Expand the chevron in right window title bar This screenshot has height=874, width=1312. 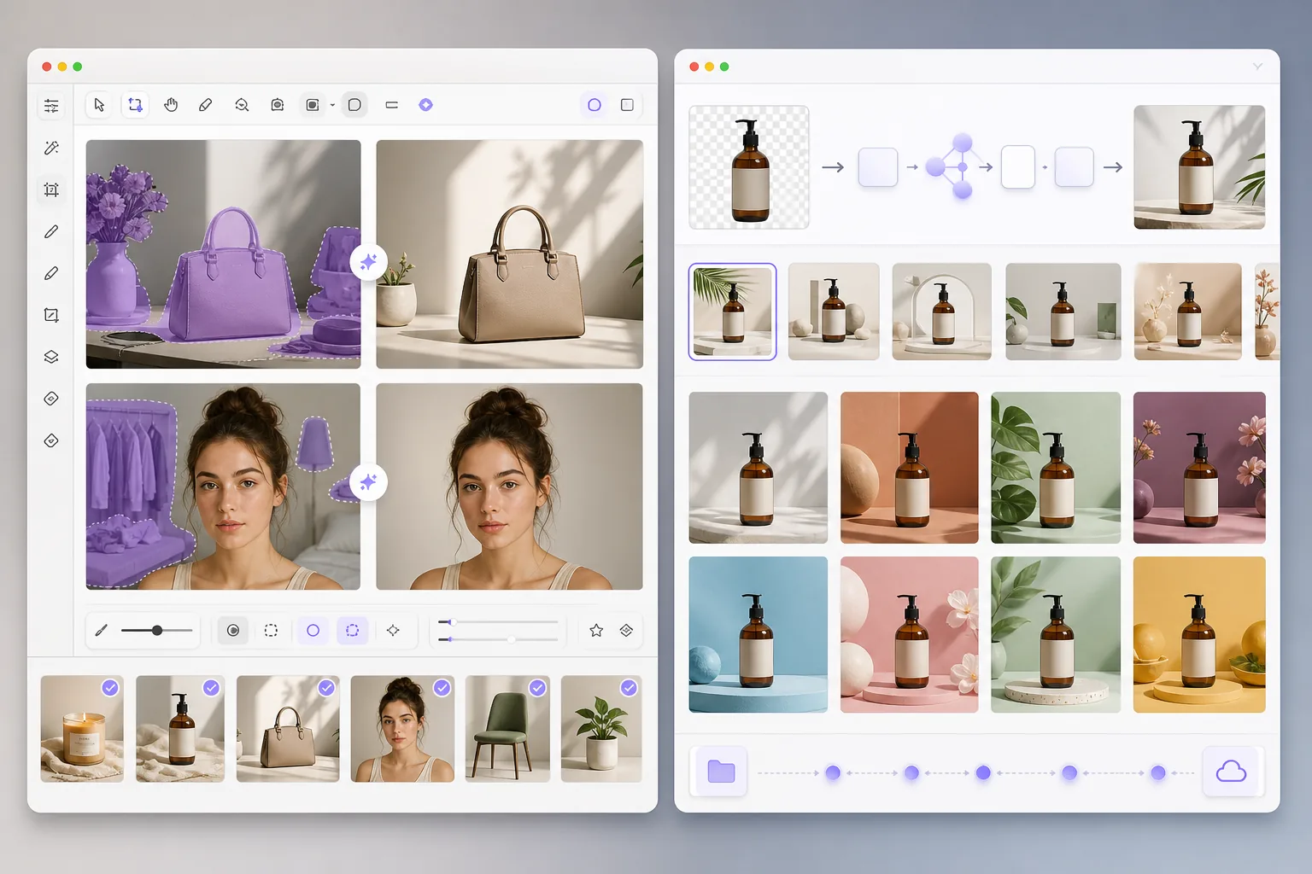click(1257, 67)
